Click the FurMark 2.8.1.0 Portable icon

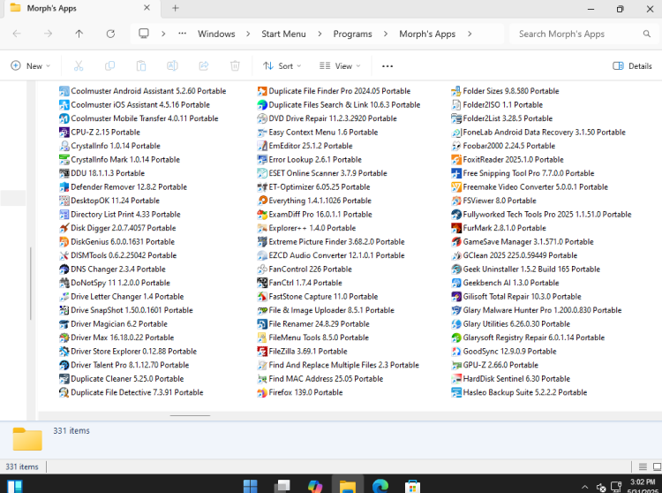[x=456, y=228]
